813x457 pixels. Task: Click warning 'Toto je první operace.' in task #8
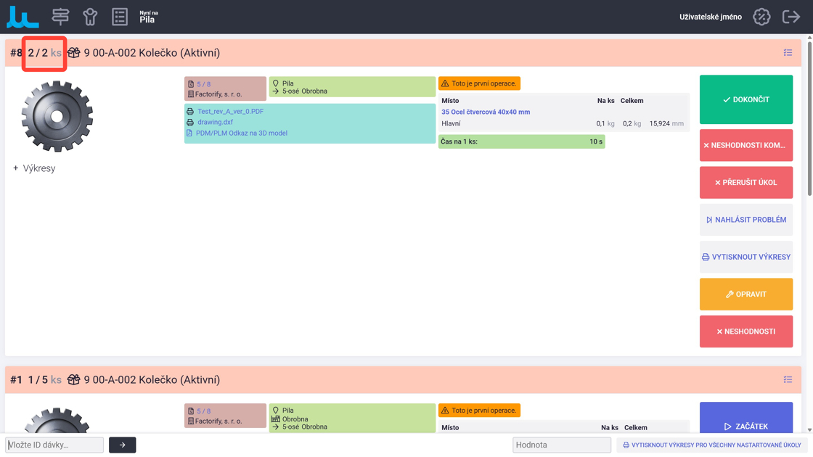[x=479, y=83]
